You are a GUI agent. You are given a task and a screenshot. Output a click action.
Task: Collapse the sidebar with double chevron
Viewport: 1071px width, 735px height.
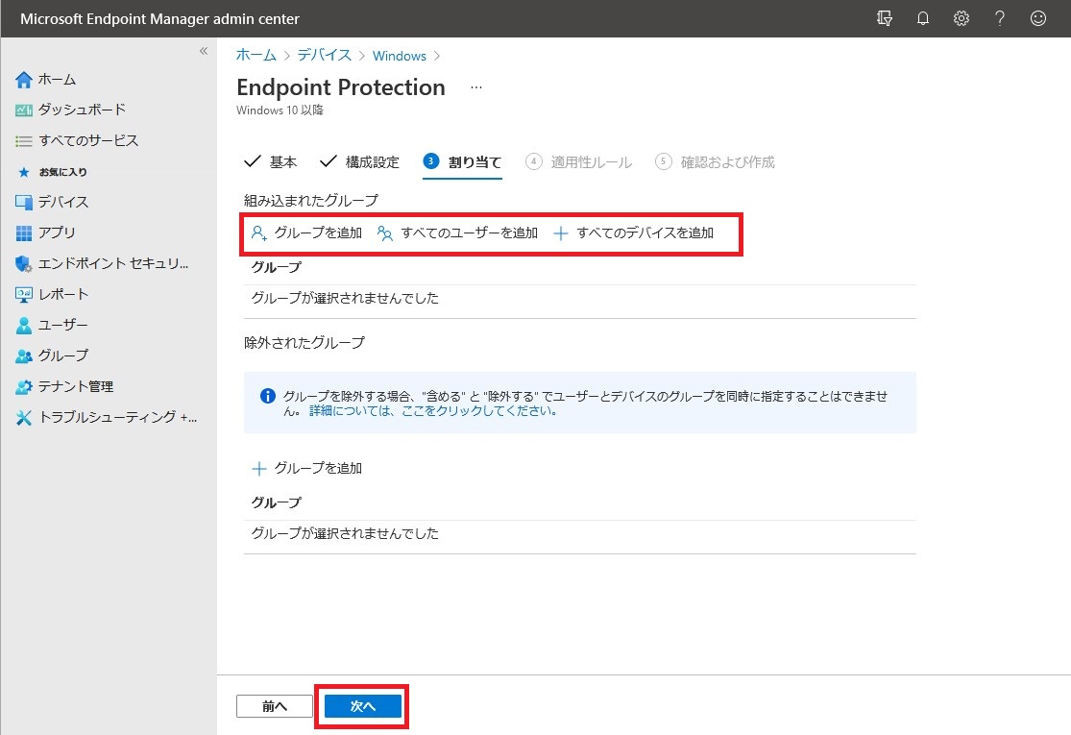(204, 51)
